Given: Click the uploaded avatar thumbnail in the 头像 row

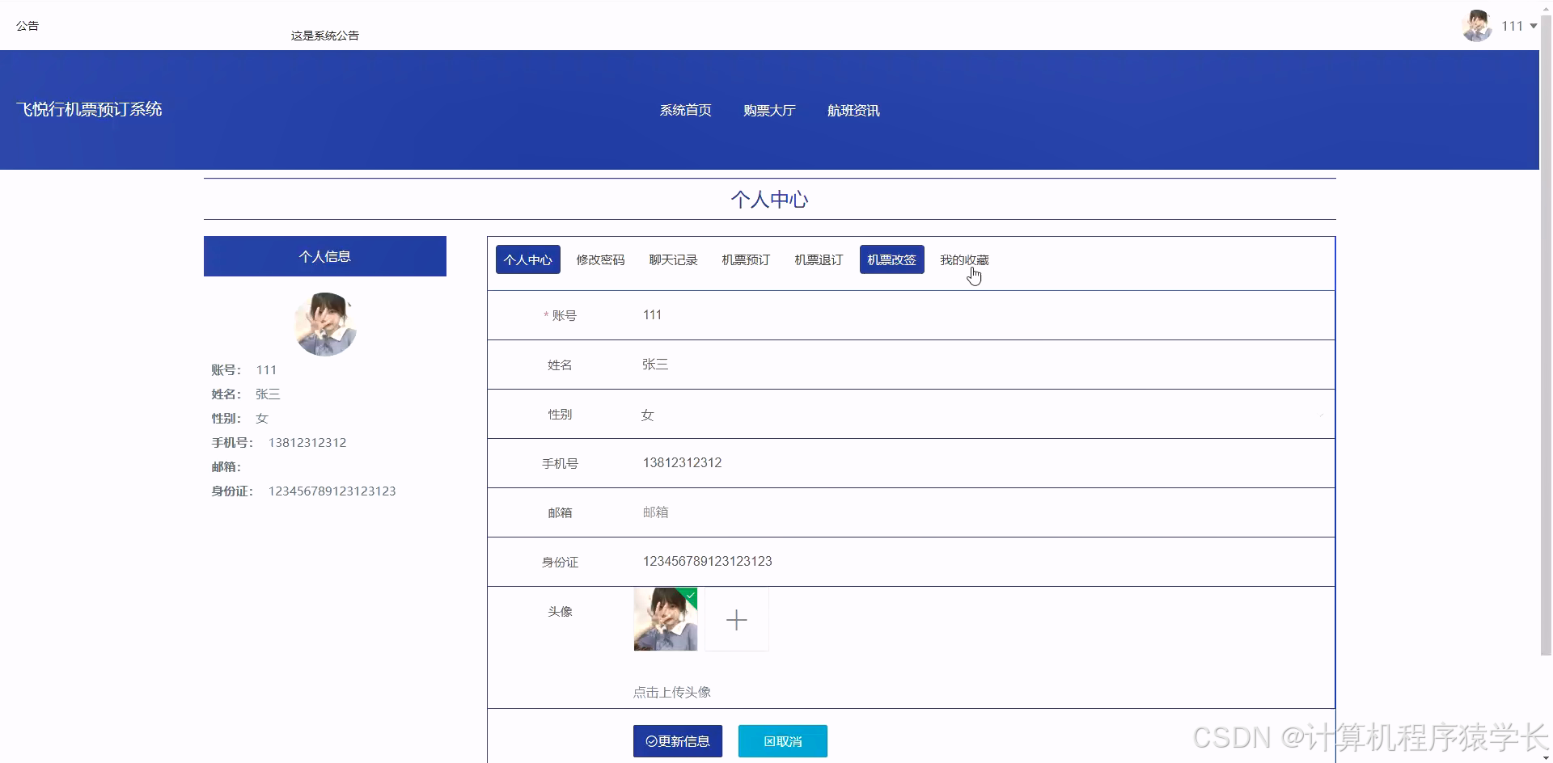Looking at the screenshot, I should point(664,619).
